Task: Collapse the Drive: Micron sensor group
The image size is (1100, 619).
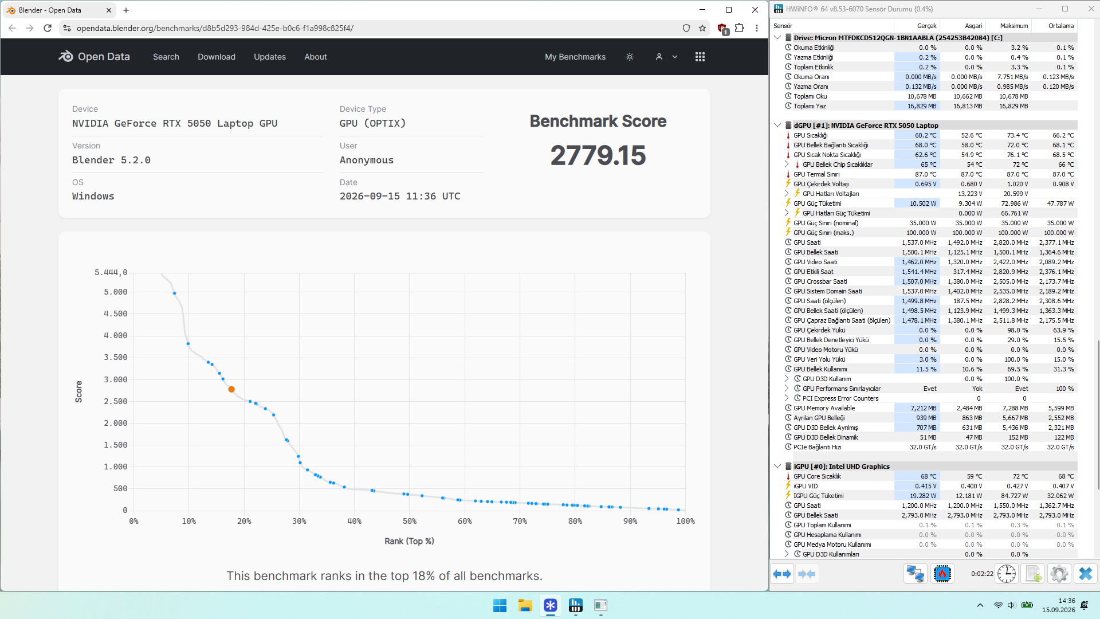Action: 777,38
